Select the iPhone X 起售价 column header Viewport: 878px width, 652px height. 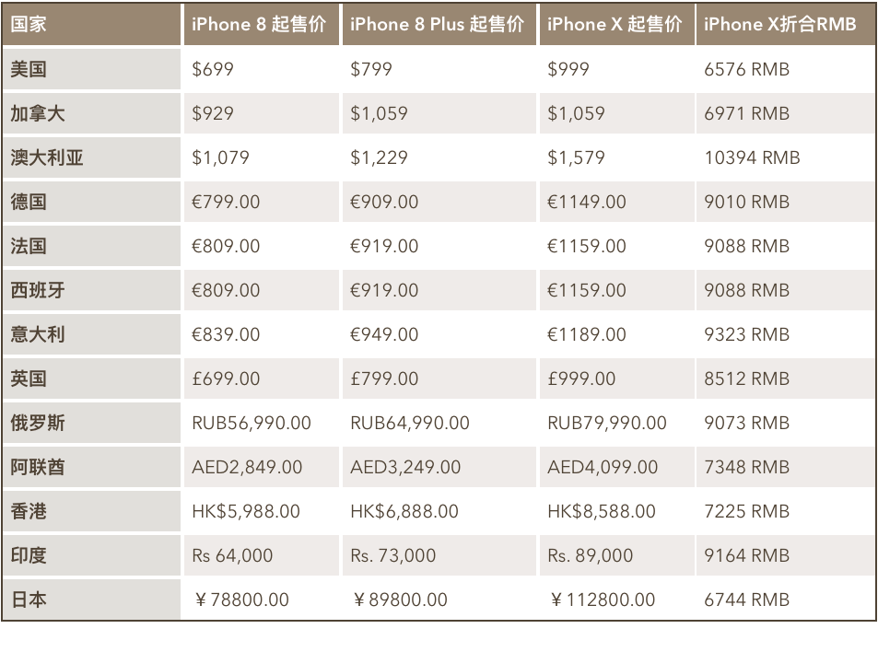coord(615,25)
